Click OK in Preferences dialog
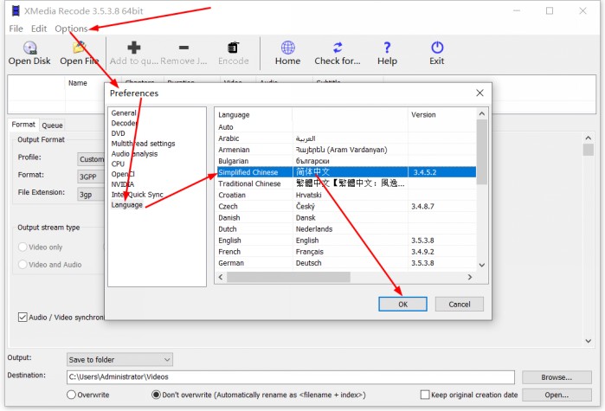This screenshot has height=411, width=605. (402, 305)
